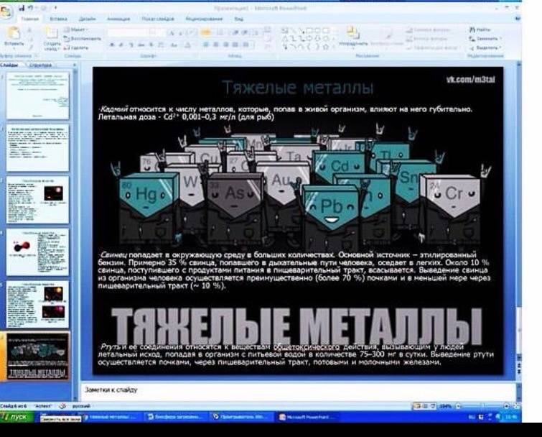Clear formatting with the eraser icon
Screen dimensions: 542x437
pos(191,33)
